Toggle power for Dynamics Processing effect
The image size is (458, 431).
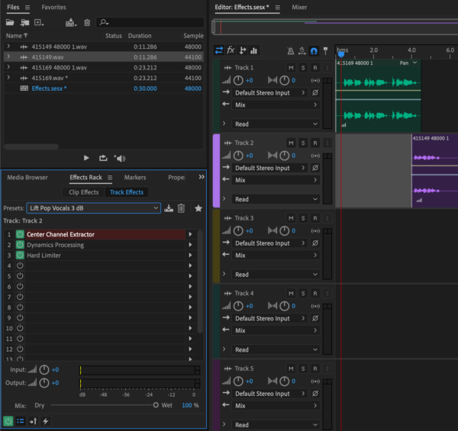[x=20, y=245]
